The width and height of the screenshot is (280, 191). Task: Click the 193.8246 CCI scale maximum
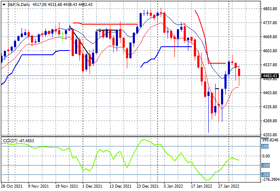click(270, 140)
